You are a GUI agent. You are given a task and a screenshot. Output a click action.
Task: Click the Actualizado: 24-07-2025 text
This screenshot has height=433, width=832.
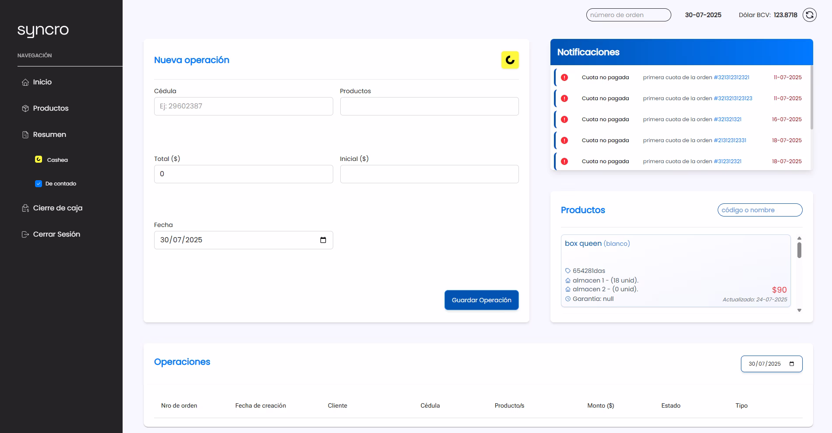(x=755, y=300)
